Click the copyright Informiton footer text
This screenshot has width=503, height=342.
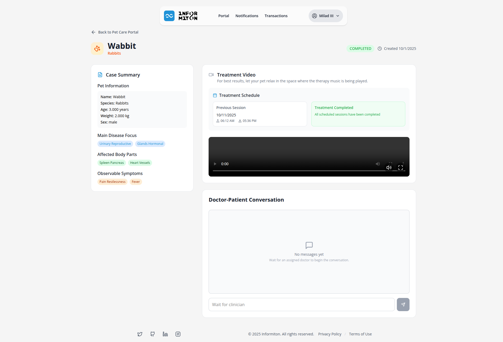click(x=281, y=334)
